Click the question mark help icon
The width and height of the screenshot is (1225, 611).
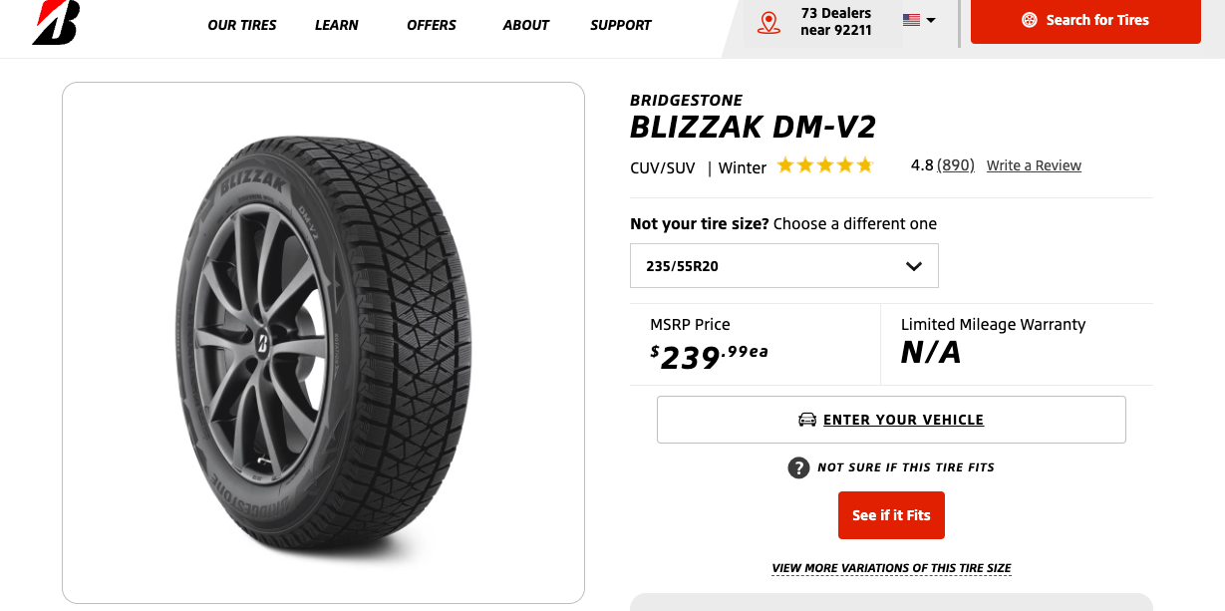pos(798,467)
